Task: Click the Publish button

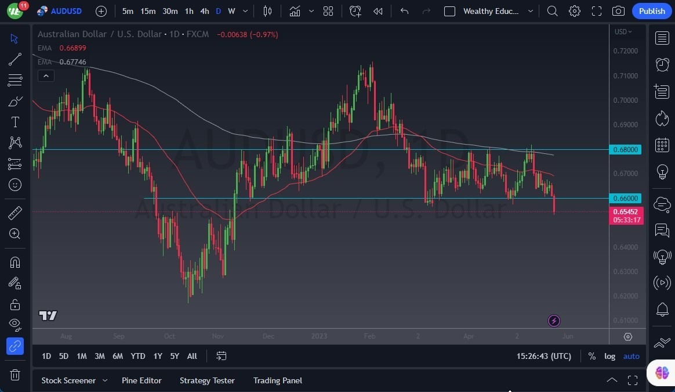Action: coord(652,10)
